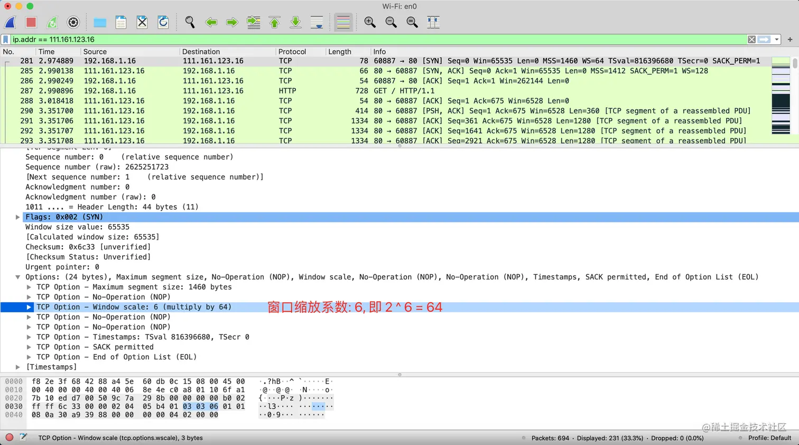Expand the Timestamps TSval option
Viewport: 799px width, 445px height.
coord(29,337)
